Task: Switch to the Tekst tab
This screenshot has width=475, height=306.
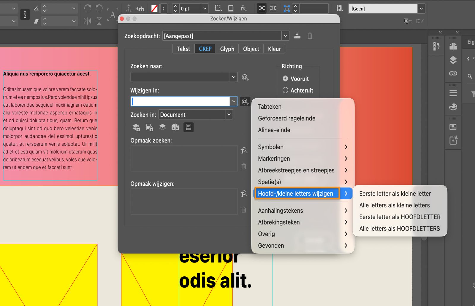Action: [x=183, y=49]
